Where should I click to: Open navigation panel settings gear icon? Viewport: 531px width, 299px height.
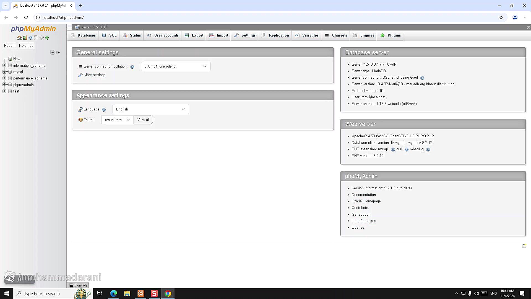41,38
